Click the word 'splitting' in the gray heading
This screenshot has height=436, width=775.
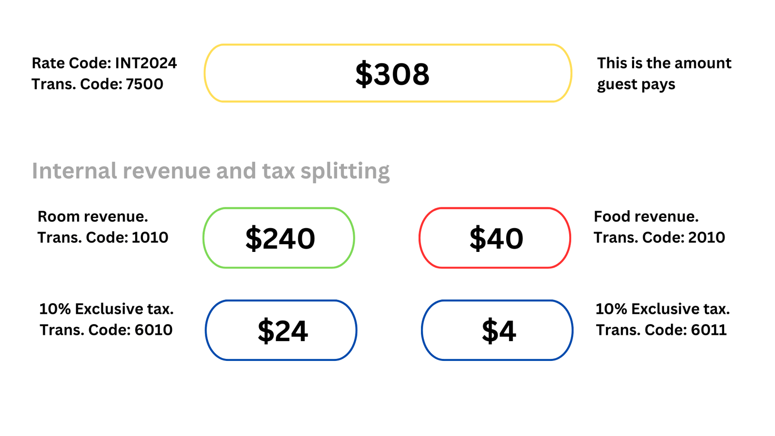[345, 171]
